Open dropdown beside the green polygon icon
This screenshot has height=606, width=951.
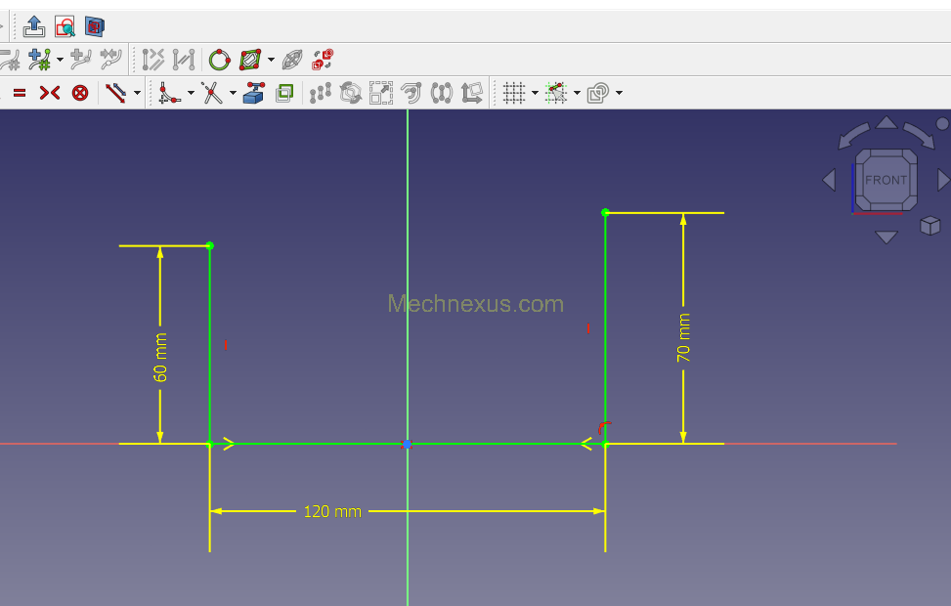[x=271, y=60]
